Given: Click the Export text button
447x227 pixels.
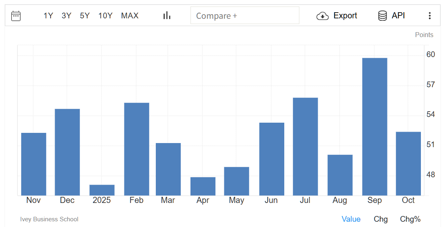Looking at the screenshot, I should point(345,16).
